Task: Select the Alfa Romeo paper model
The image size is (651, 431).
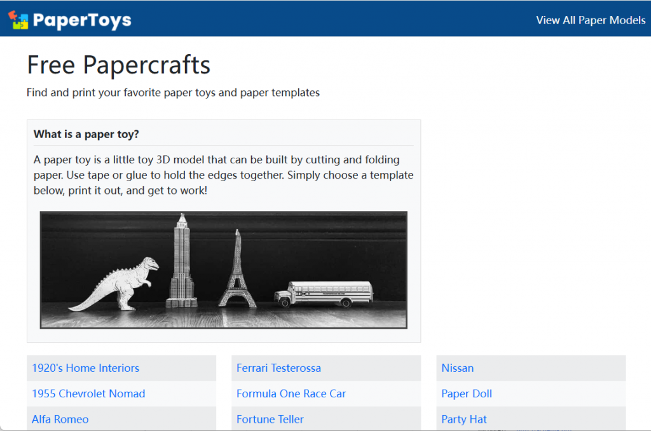Action: coord(60,419)
